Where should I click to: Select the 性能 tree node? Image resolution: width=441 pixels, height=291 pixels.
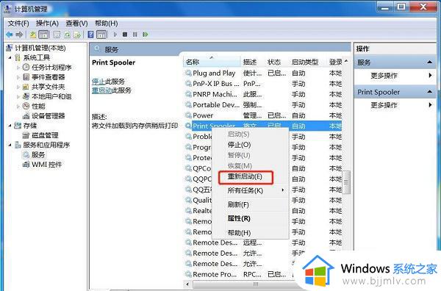click(38, 106)
